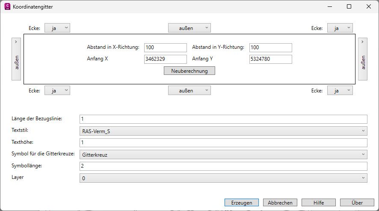This screenshot has height=211, width=379.
Task: Expand the top center außen dropdown
Action: (x=189, y=28)
